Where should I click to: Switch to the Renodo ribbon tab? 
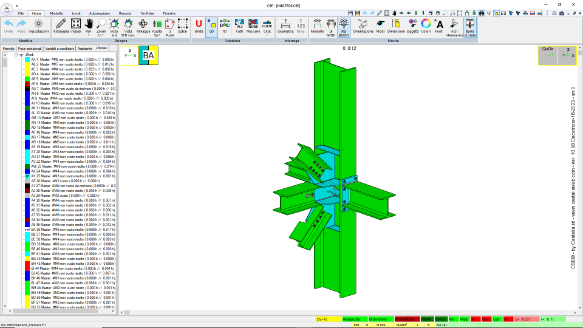tap(125, 13)
